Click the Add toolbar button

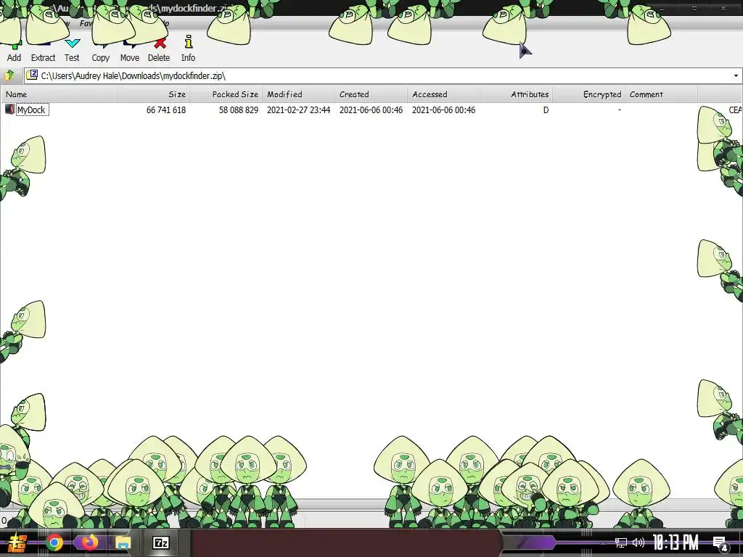[14, 51]
